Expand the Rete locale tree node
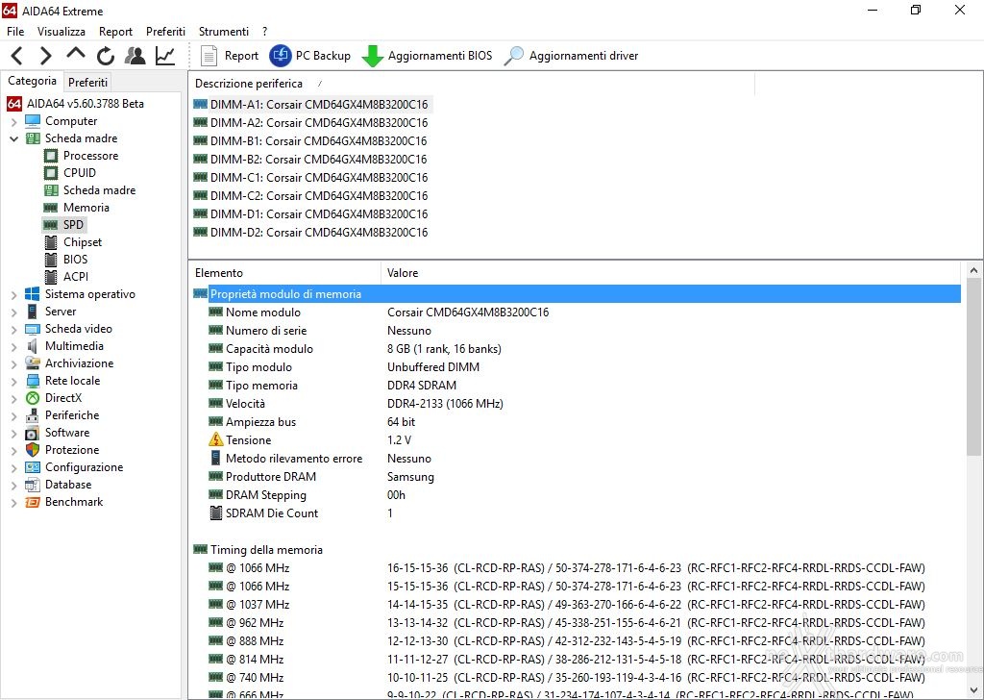 point(13,381)
